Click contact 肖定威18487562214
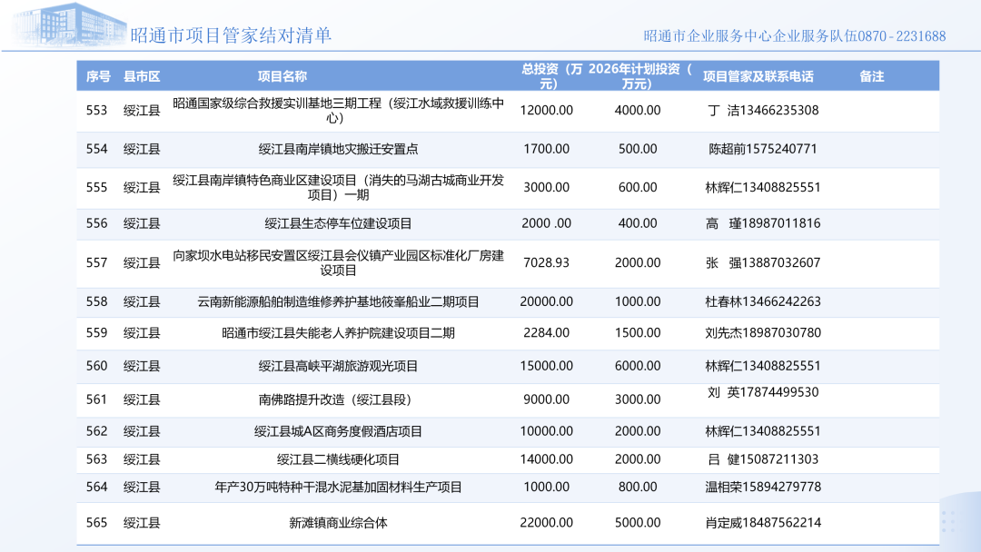981x552 pixels. pyautogui.click(x=763, y=523)
